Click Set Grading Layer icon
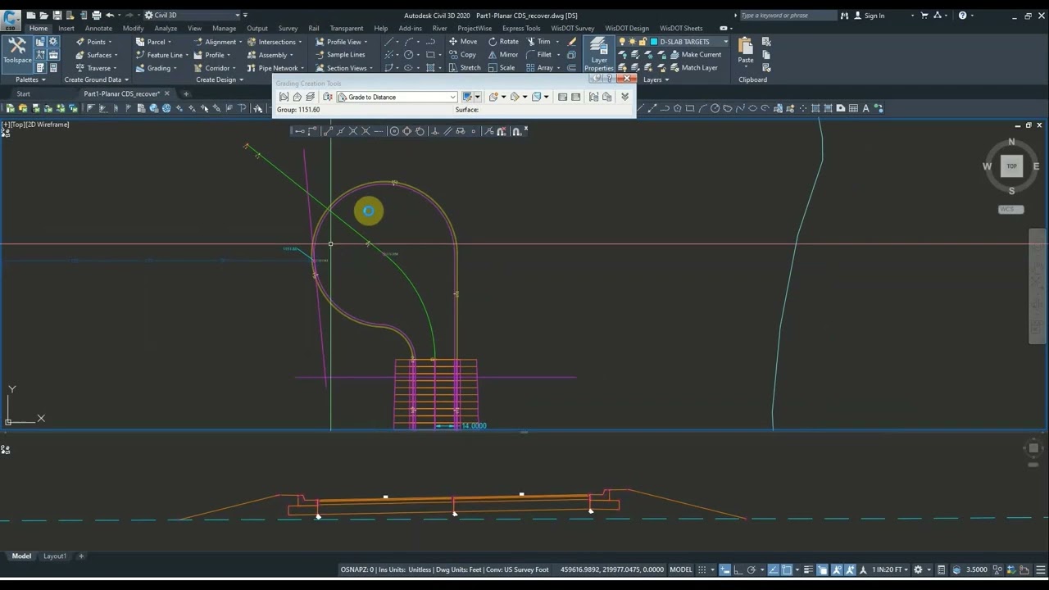 click(311, 97)
